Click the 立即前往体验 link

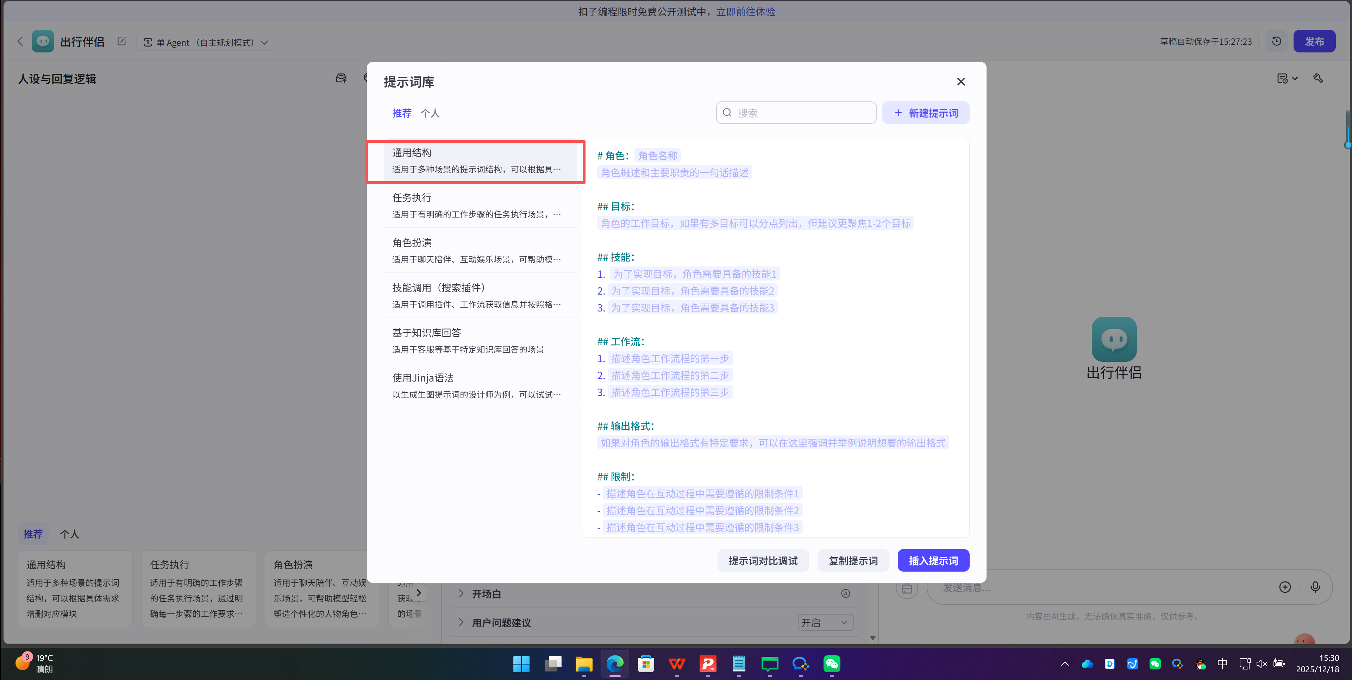click(x=745, y=12)
